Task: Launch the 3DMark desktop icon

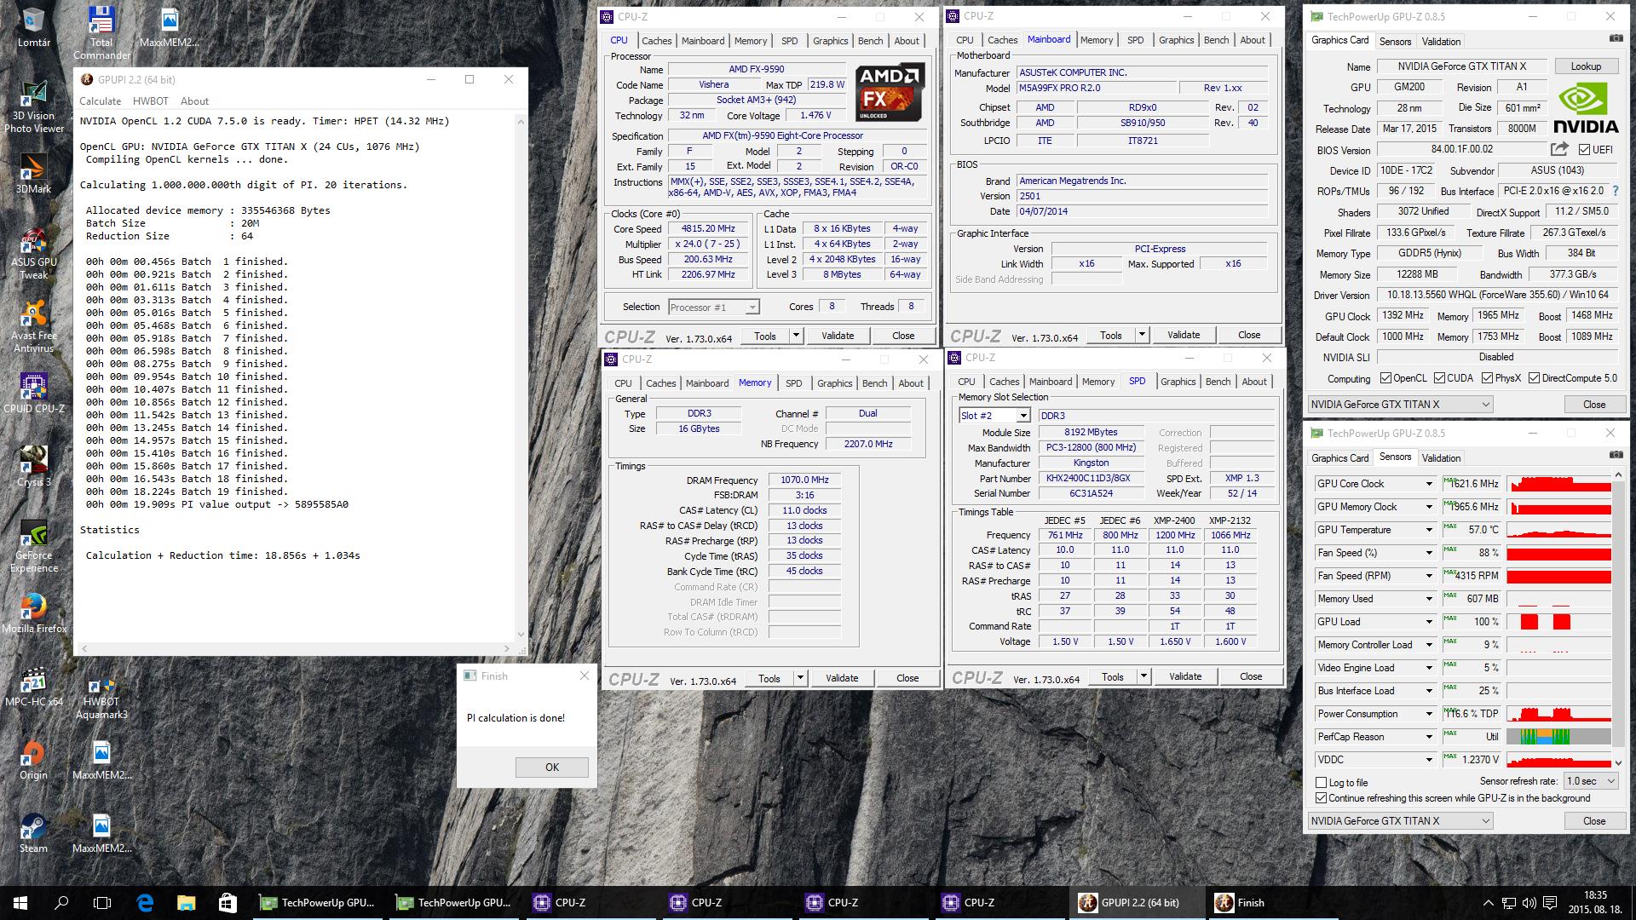Action: tap(33, 174)
